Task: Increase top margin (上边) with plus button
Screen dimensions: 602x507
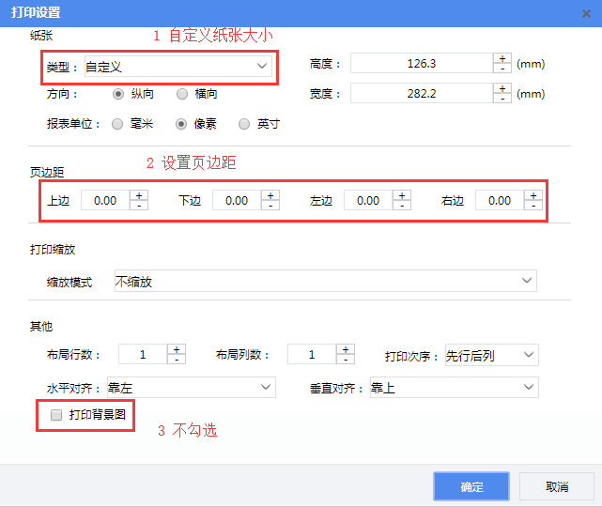Action: 139,195
